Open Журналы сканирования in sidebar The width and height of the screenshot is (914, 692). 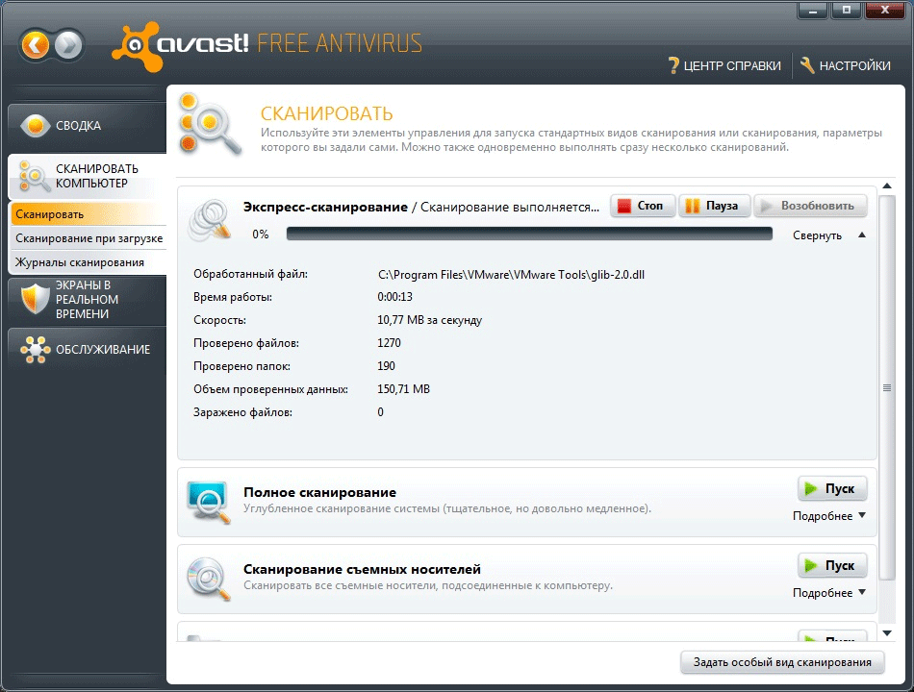tap(80, 262)
